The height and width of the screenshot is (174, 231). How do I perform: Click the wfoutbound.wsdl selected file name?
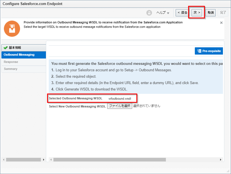pos(120,99)
